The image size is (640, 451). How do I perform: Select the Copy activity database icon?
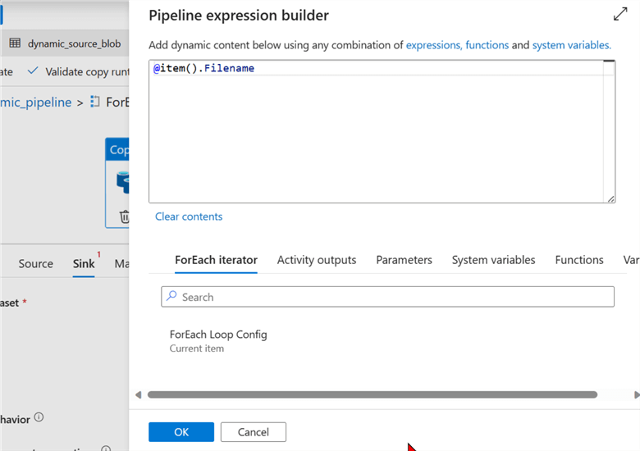[x=123, y=182]
